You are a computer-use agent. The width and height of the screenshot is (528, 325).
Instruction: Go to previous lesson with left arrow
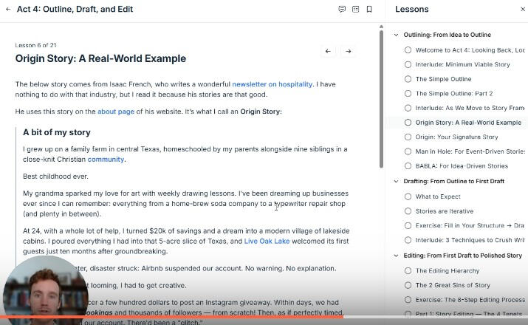click(x=328, y=52)
